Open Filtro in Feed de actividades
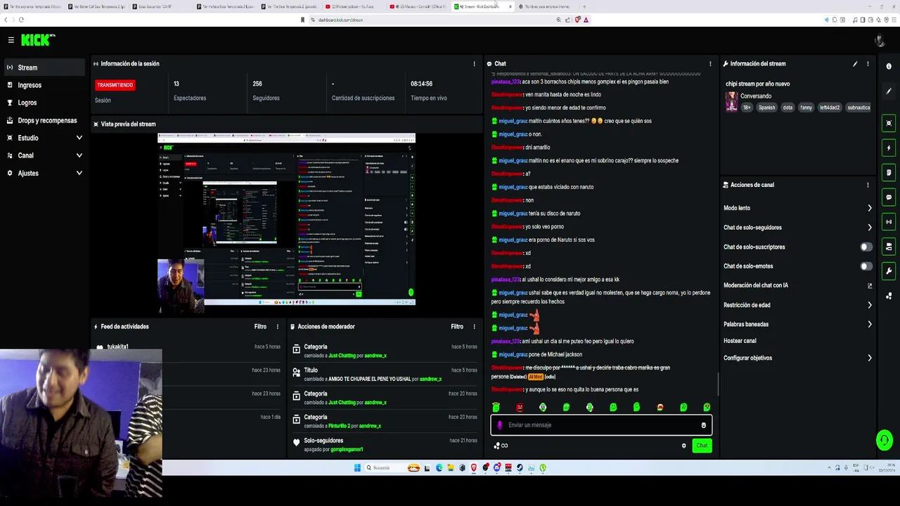Viewport: 900px width, 506px height. [260, 327]
